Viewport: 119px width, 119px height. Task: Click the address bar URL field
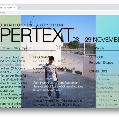click(59, 13)
